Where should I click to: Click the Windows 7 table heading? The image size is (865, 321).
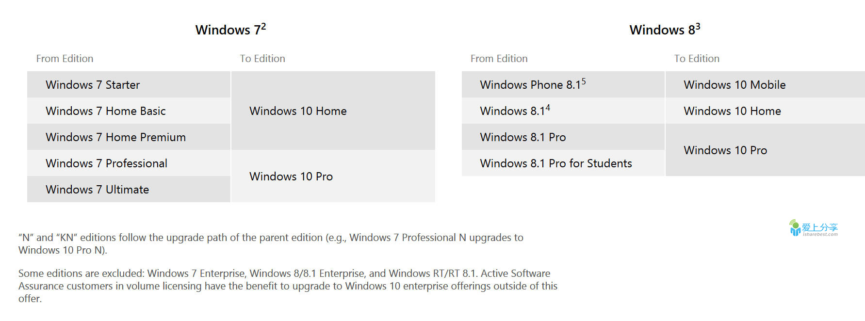coord(230,29)
